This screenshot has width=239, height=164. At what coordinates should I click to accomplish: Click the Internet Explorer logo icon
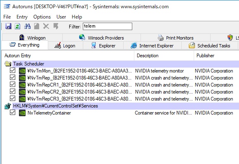[134, 46]
